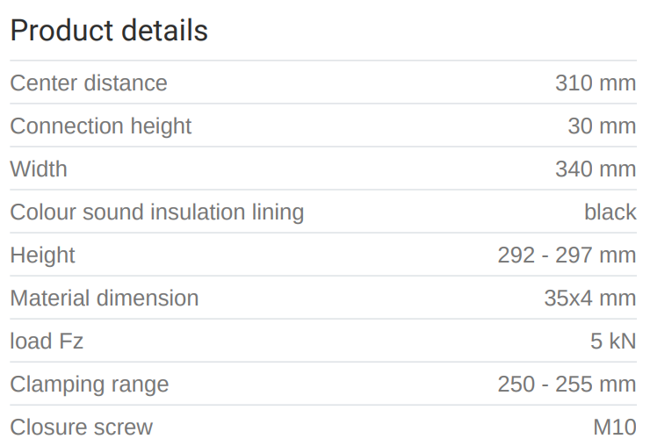
Task: Select the 35x4 mm value
Action: (x=589, y=299)
